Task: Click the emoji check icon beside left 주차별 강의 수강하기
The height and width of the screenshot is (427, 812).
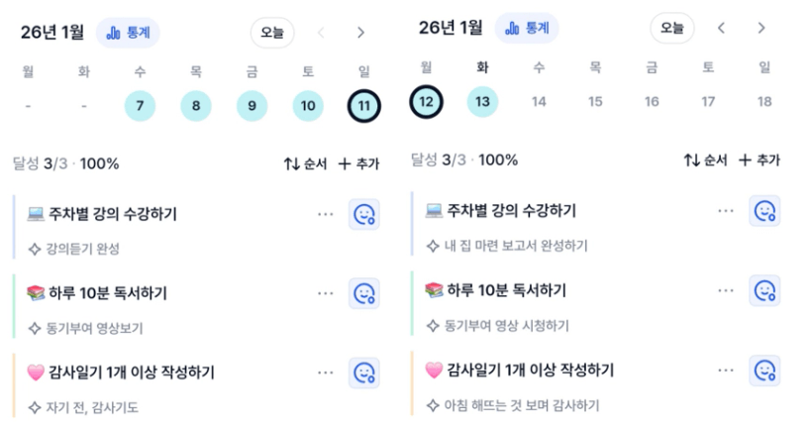Action: click(x=363, y=214)
